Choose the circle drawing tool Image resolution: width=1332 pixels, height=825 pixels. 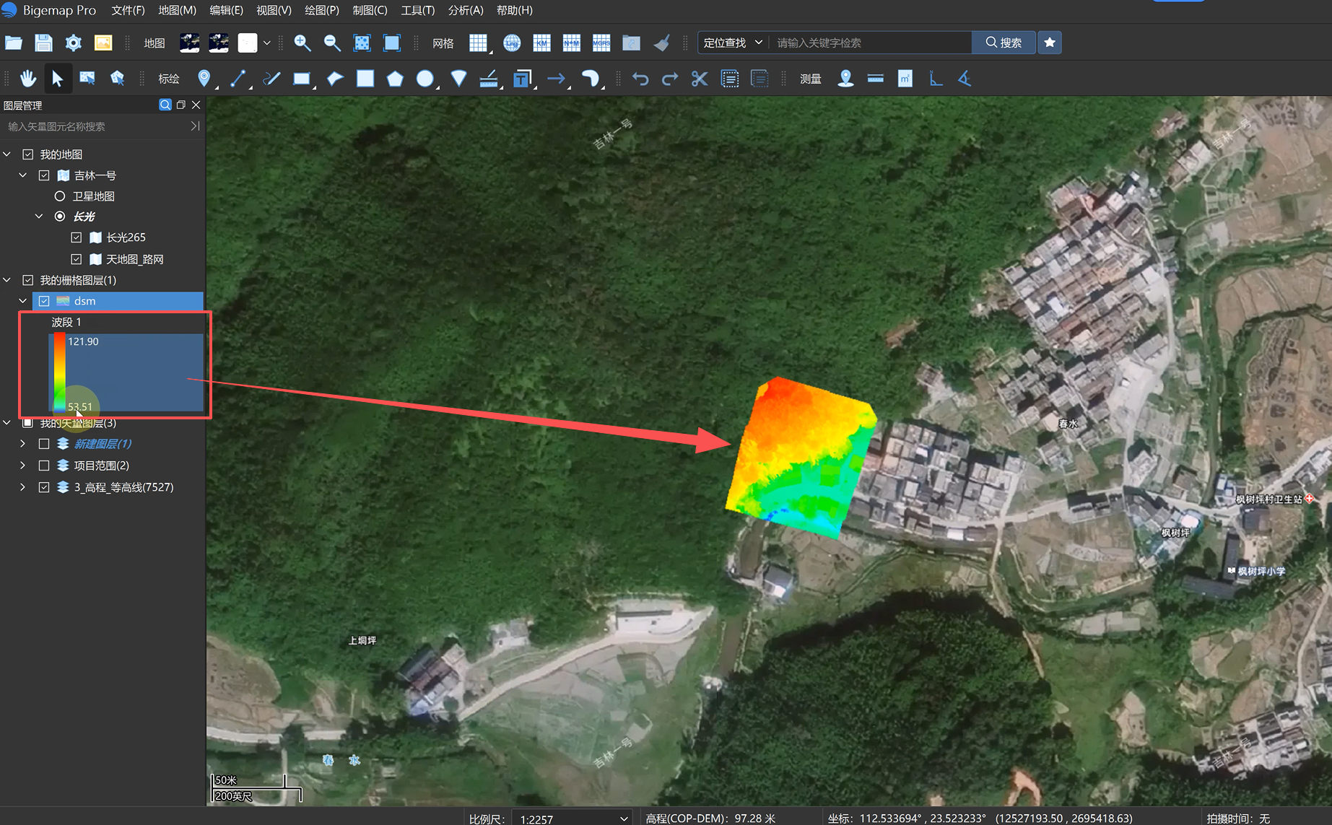425,78
